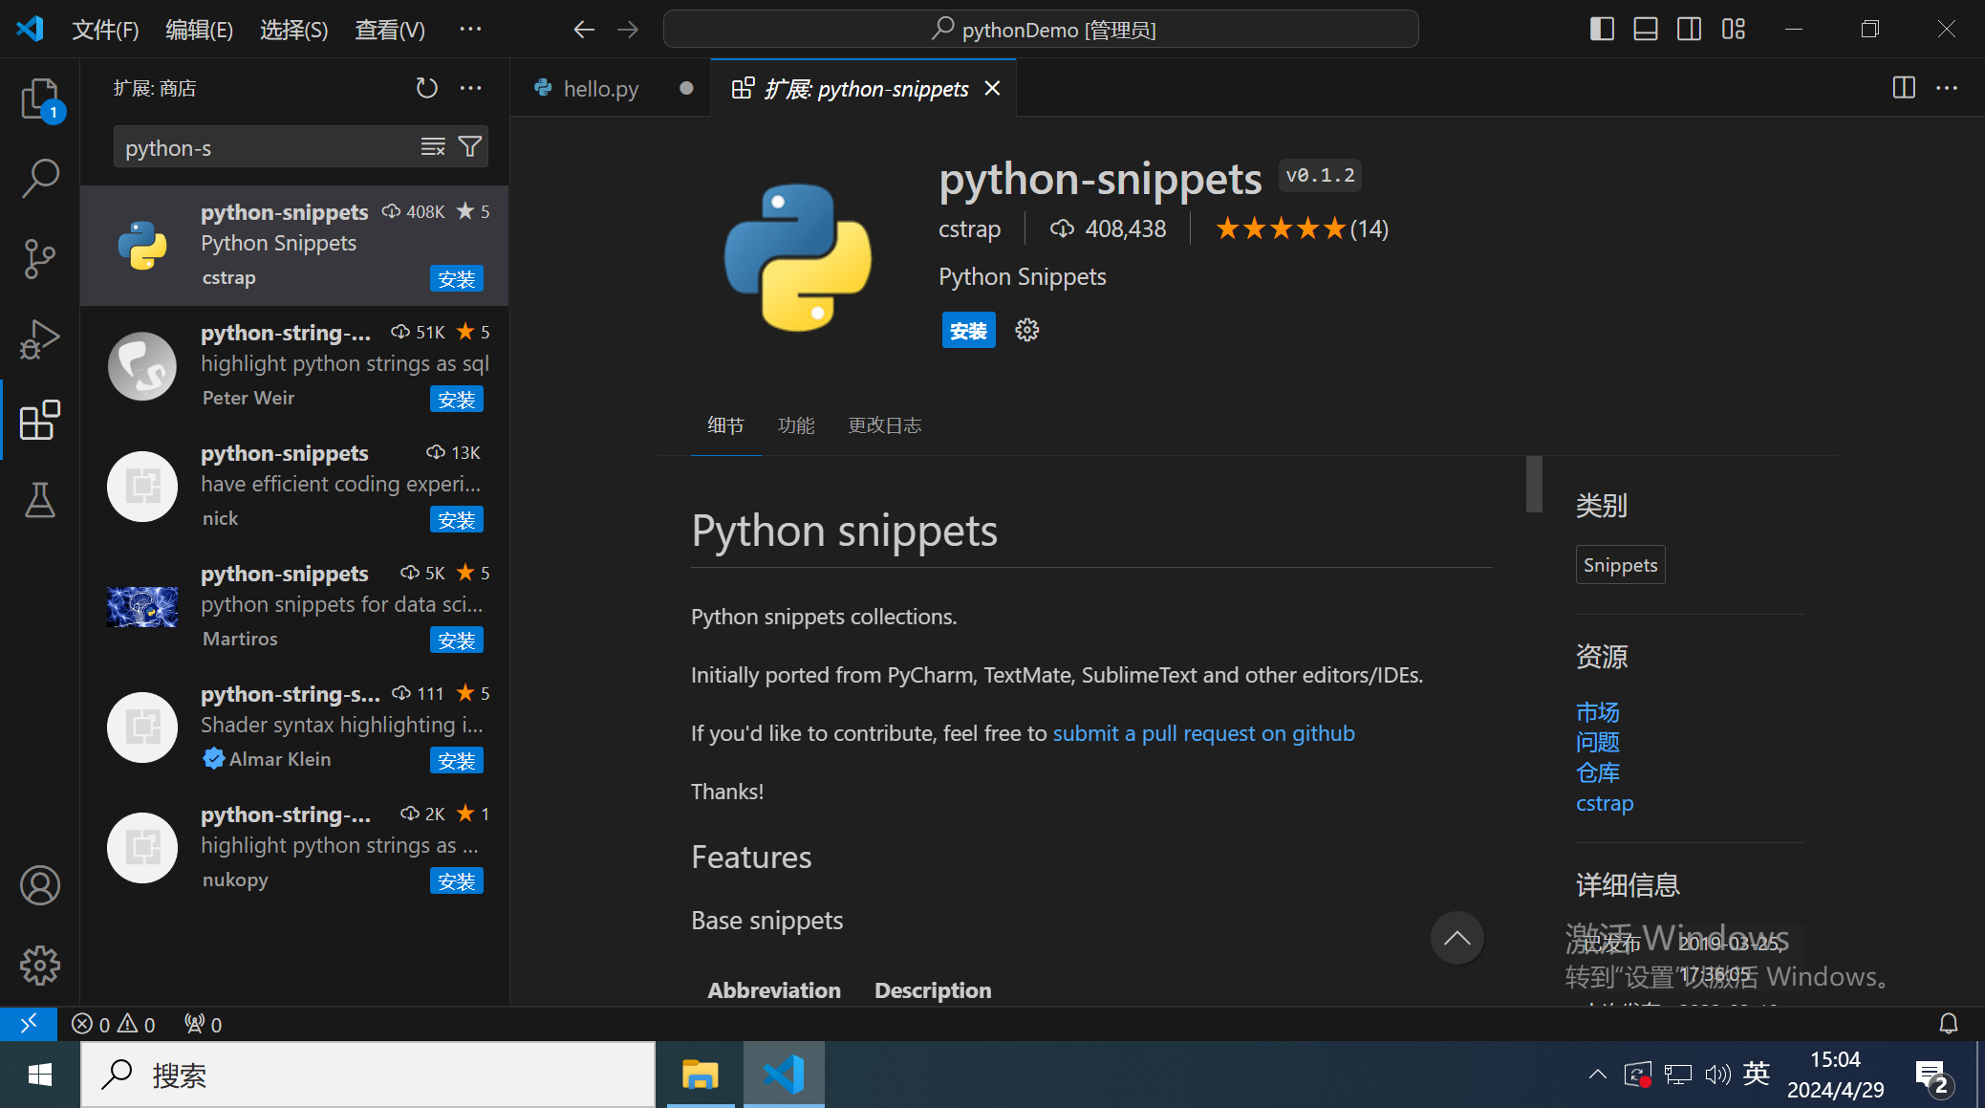Screen dimensions: 1985x1108
Task: Open the Search view in activity bar
Action: tap(40, 178)
